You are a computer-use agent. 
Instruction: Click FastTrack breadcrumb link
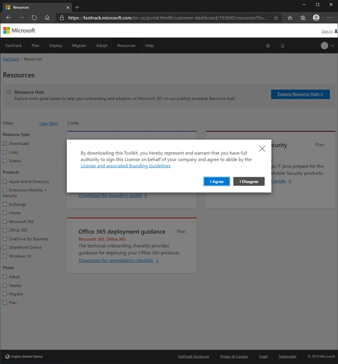coord(11,59)
